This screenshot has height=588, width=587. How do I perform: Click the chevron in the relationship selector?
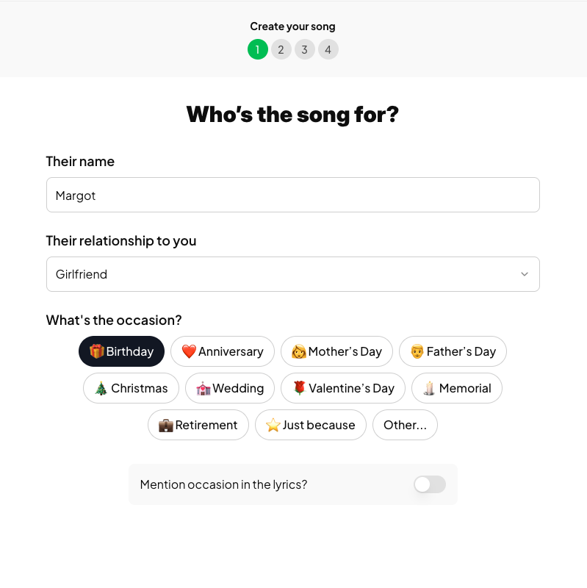click(x=525, y=273)
